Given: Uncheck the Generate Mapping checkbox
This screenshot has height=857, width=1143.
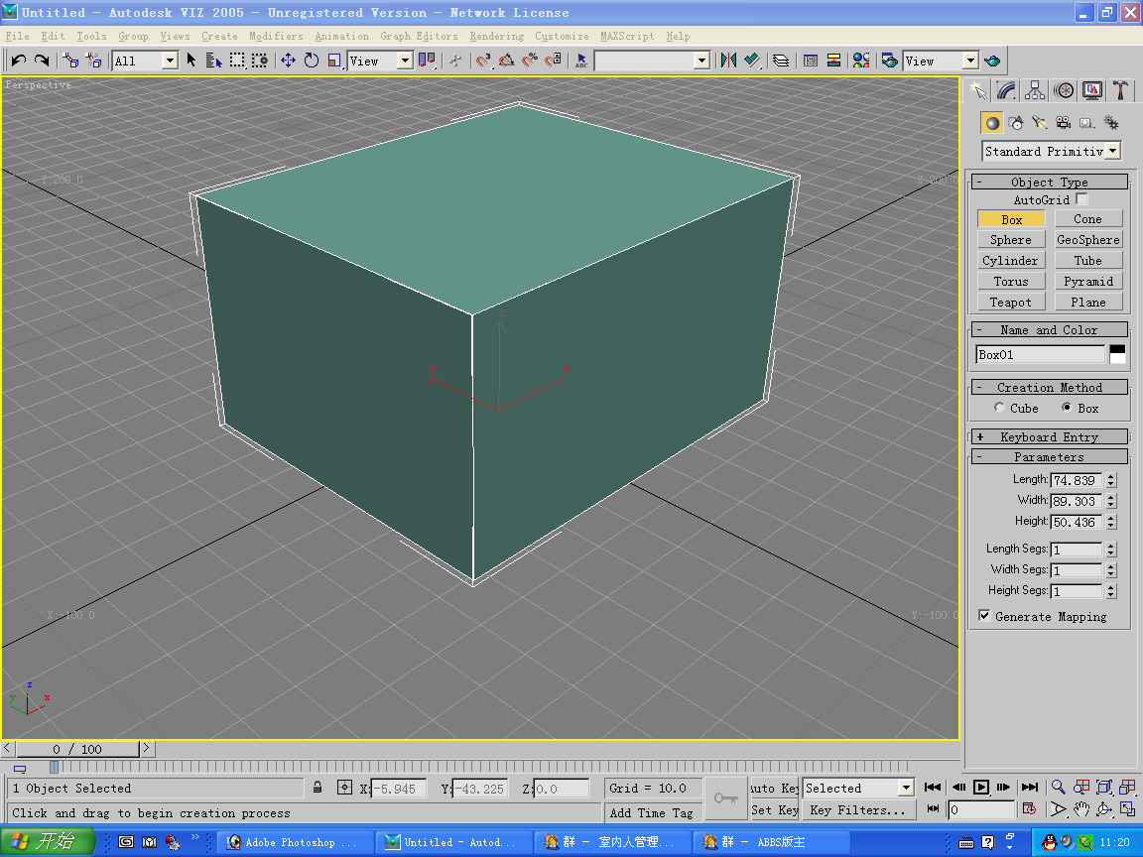Looking at the screenshot, I should click(984, 616).
